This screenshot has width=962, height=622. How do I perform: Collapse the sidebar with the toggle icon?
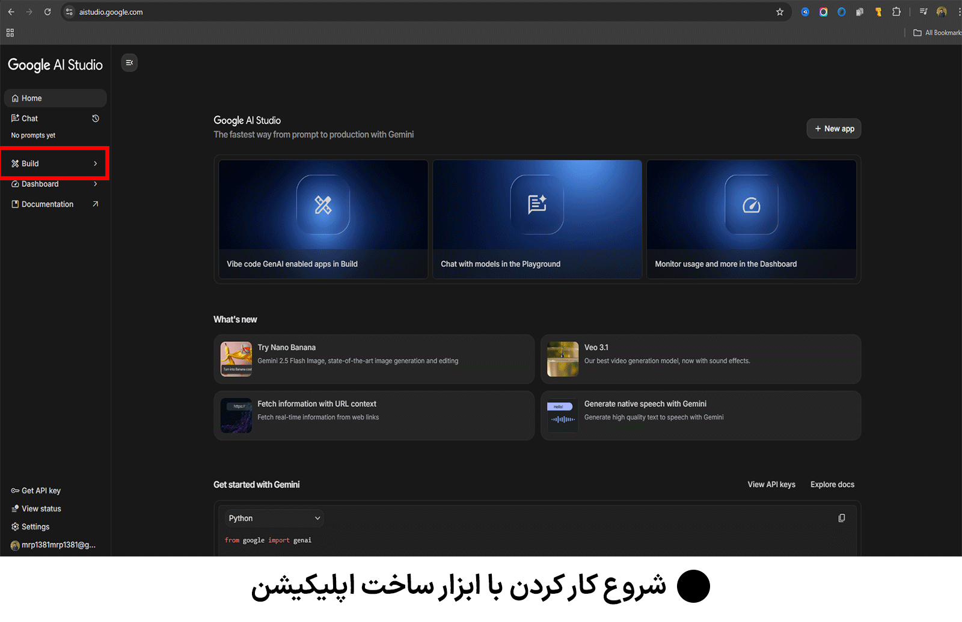(x=129, y=63)
